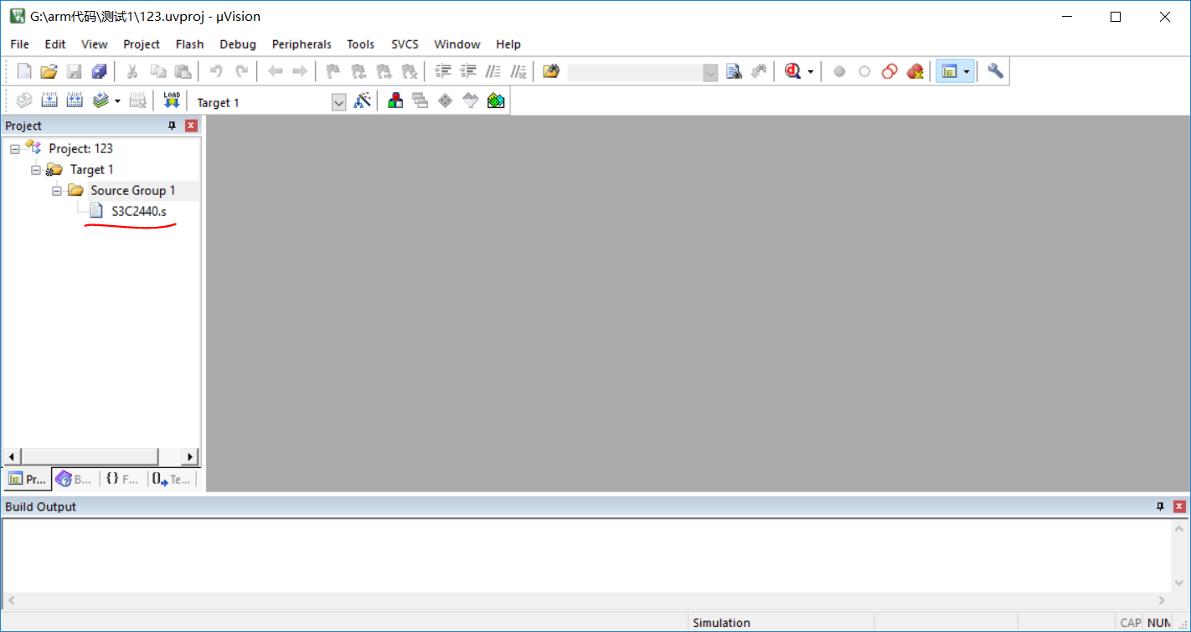Screen dimensions: 1191x632
Task: Select the S3C2440.s file
Action: coord(139,211)
